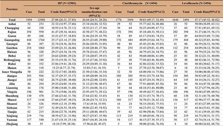Select the Hunan province cell
Viewport: 223px width, 126px height.
12,68
